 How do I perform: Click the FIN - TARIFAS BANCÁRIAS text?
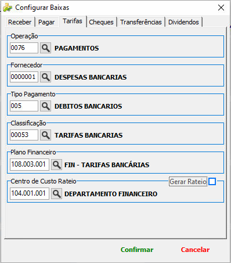pos(107,165)
